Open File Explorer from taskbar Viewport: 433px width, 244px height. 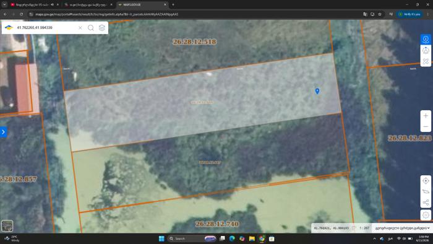252,238
